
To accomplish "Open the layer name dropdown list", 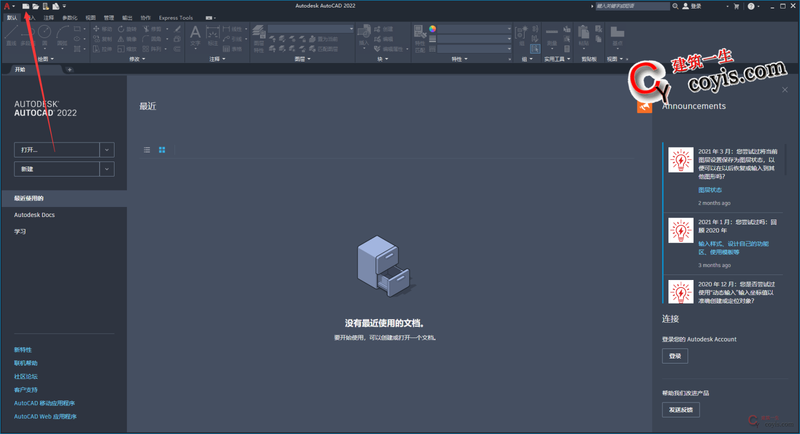I will 310,29.
